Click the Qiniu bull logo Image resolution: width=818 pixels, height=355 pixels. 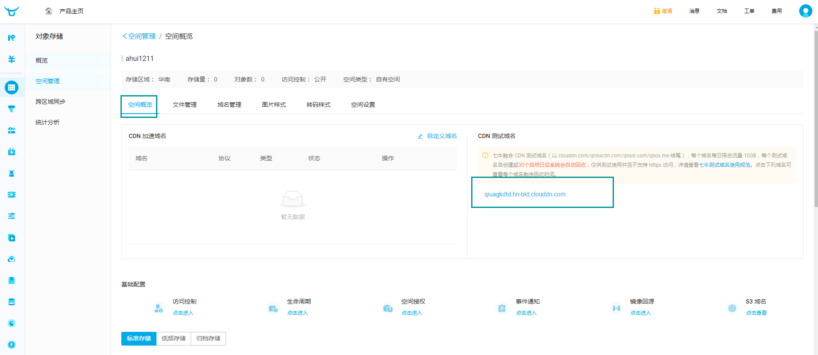(12, 11)
